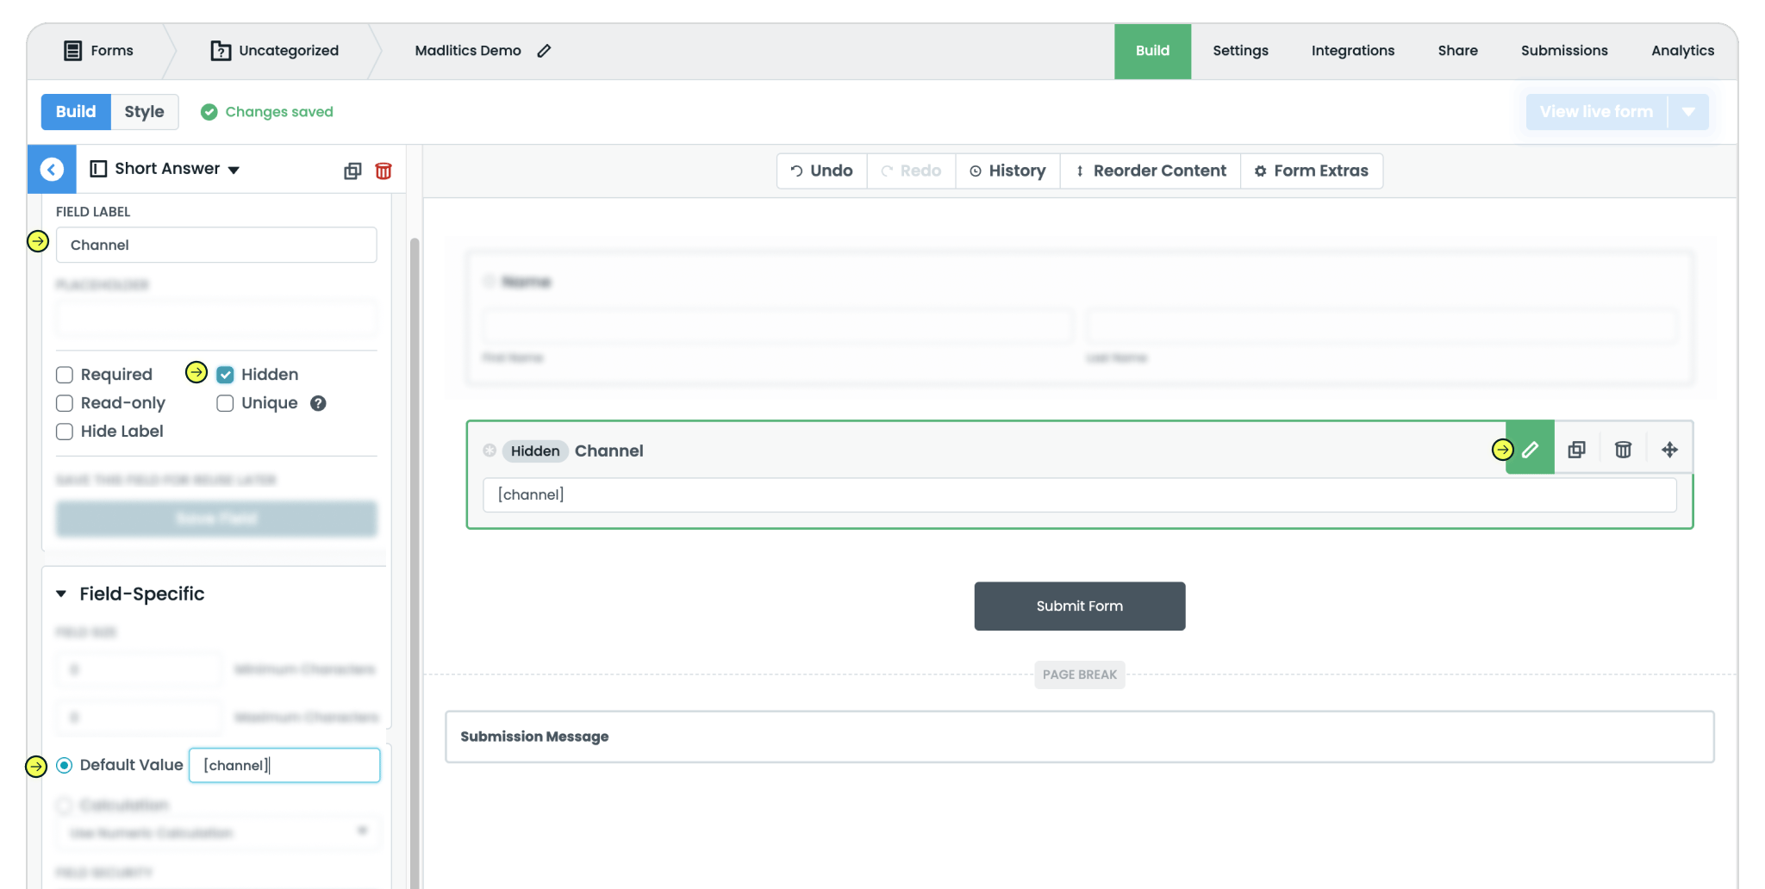Click the Changes saved checkmark icon
The height and width of the screenshot is (889, 1765).
pos(209,112)
